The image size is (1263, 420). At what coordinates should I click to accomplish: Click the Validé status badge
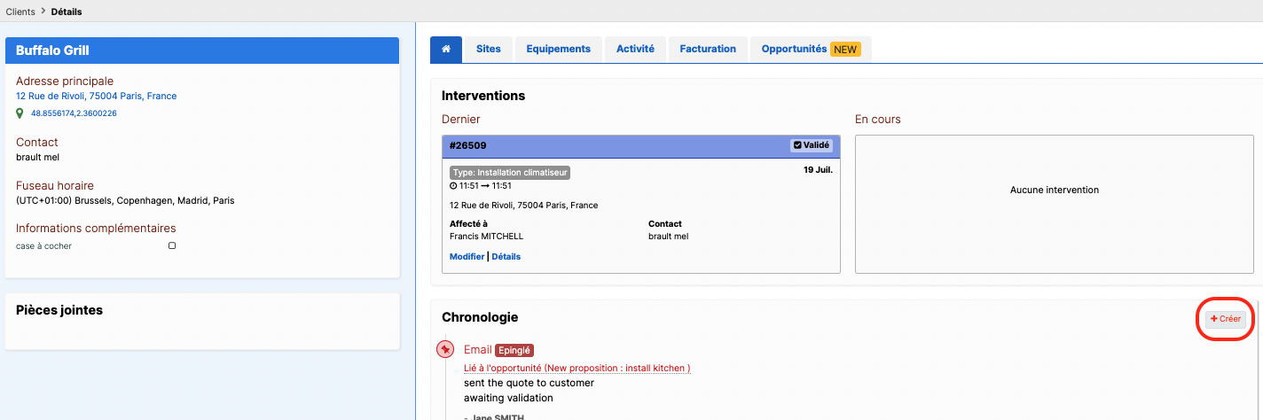click(812, 145)
